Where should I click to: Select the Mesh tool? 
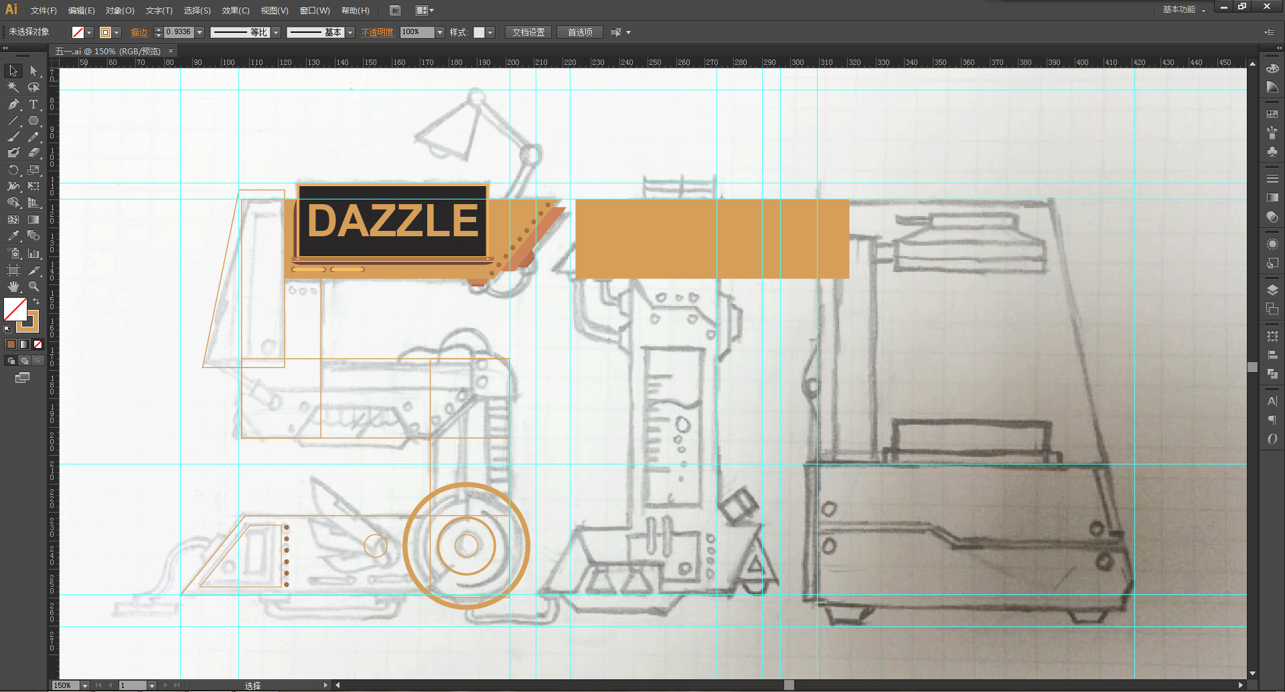(x=13, y=220)
